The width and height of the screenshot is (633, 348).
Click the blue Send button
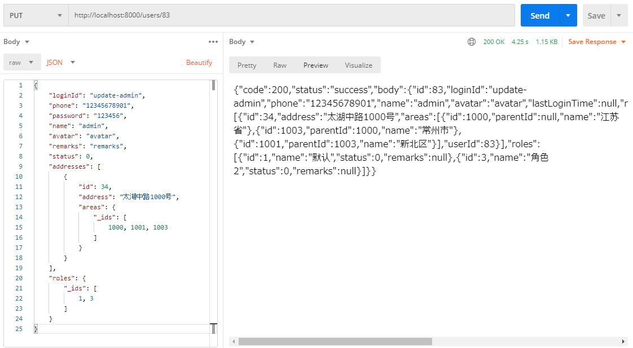click(x=539, y=16)
